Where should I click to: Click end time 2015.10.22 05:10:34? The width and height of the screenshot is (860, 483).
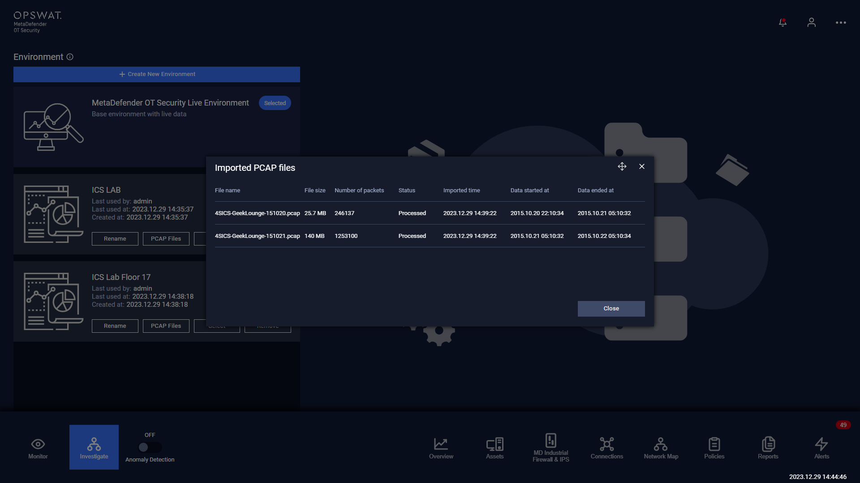click(604, 236)
